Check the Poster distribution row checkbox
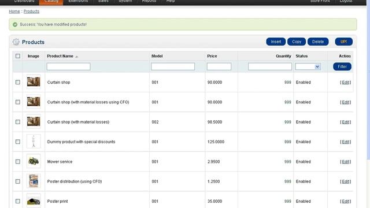The height and width of the screenshot is (208, 370). [x=18, y=181]
